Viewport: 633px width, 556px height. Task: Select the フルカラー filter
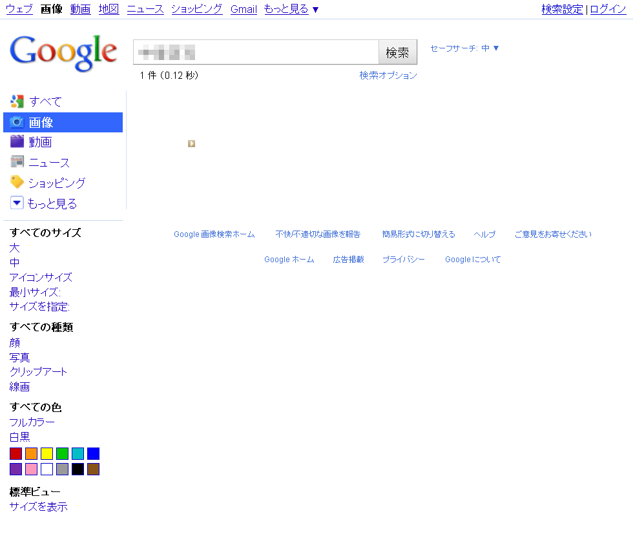tap(32, 422)
